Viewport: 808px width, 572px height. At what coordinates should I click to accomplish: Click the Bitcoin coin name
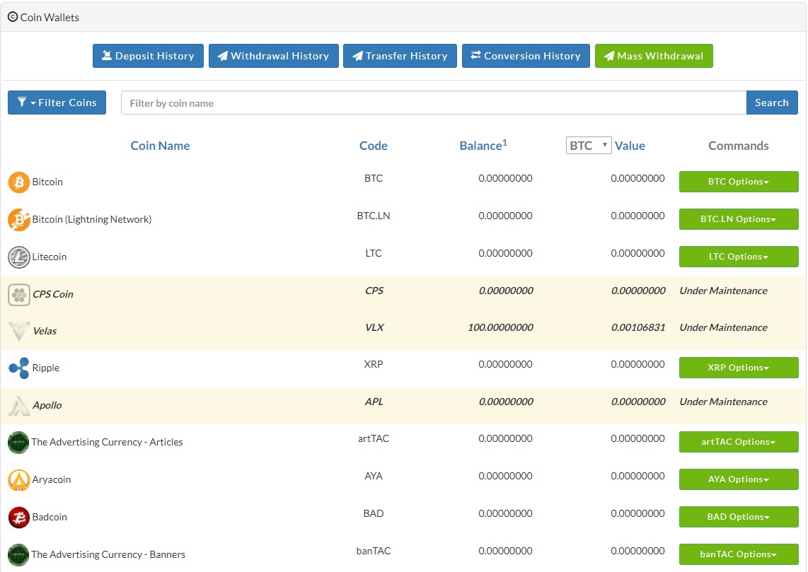(x=47, y=182)
